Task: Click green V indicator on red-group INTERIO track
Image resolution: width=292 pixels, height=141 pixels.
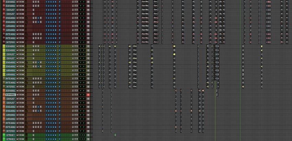Action: (80, 42)
